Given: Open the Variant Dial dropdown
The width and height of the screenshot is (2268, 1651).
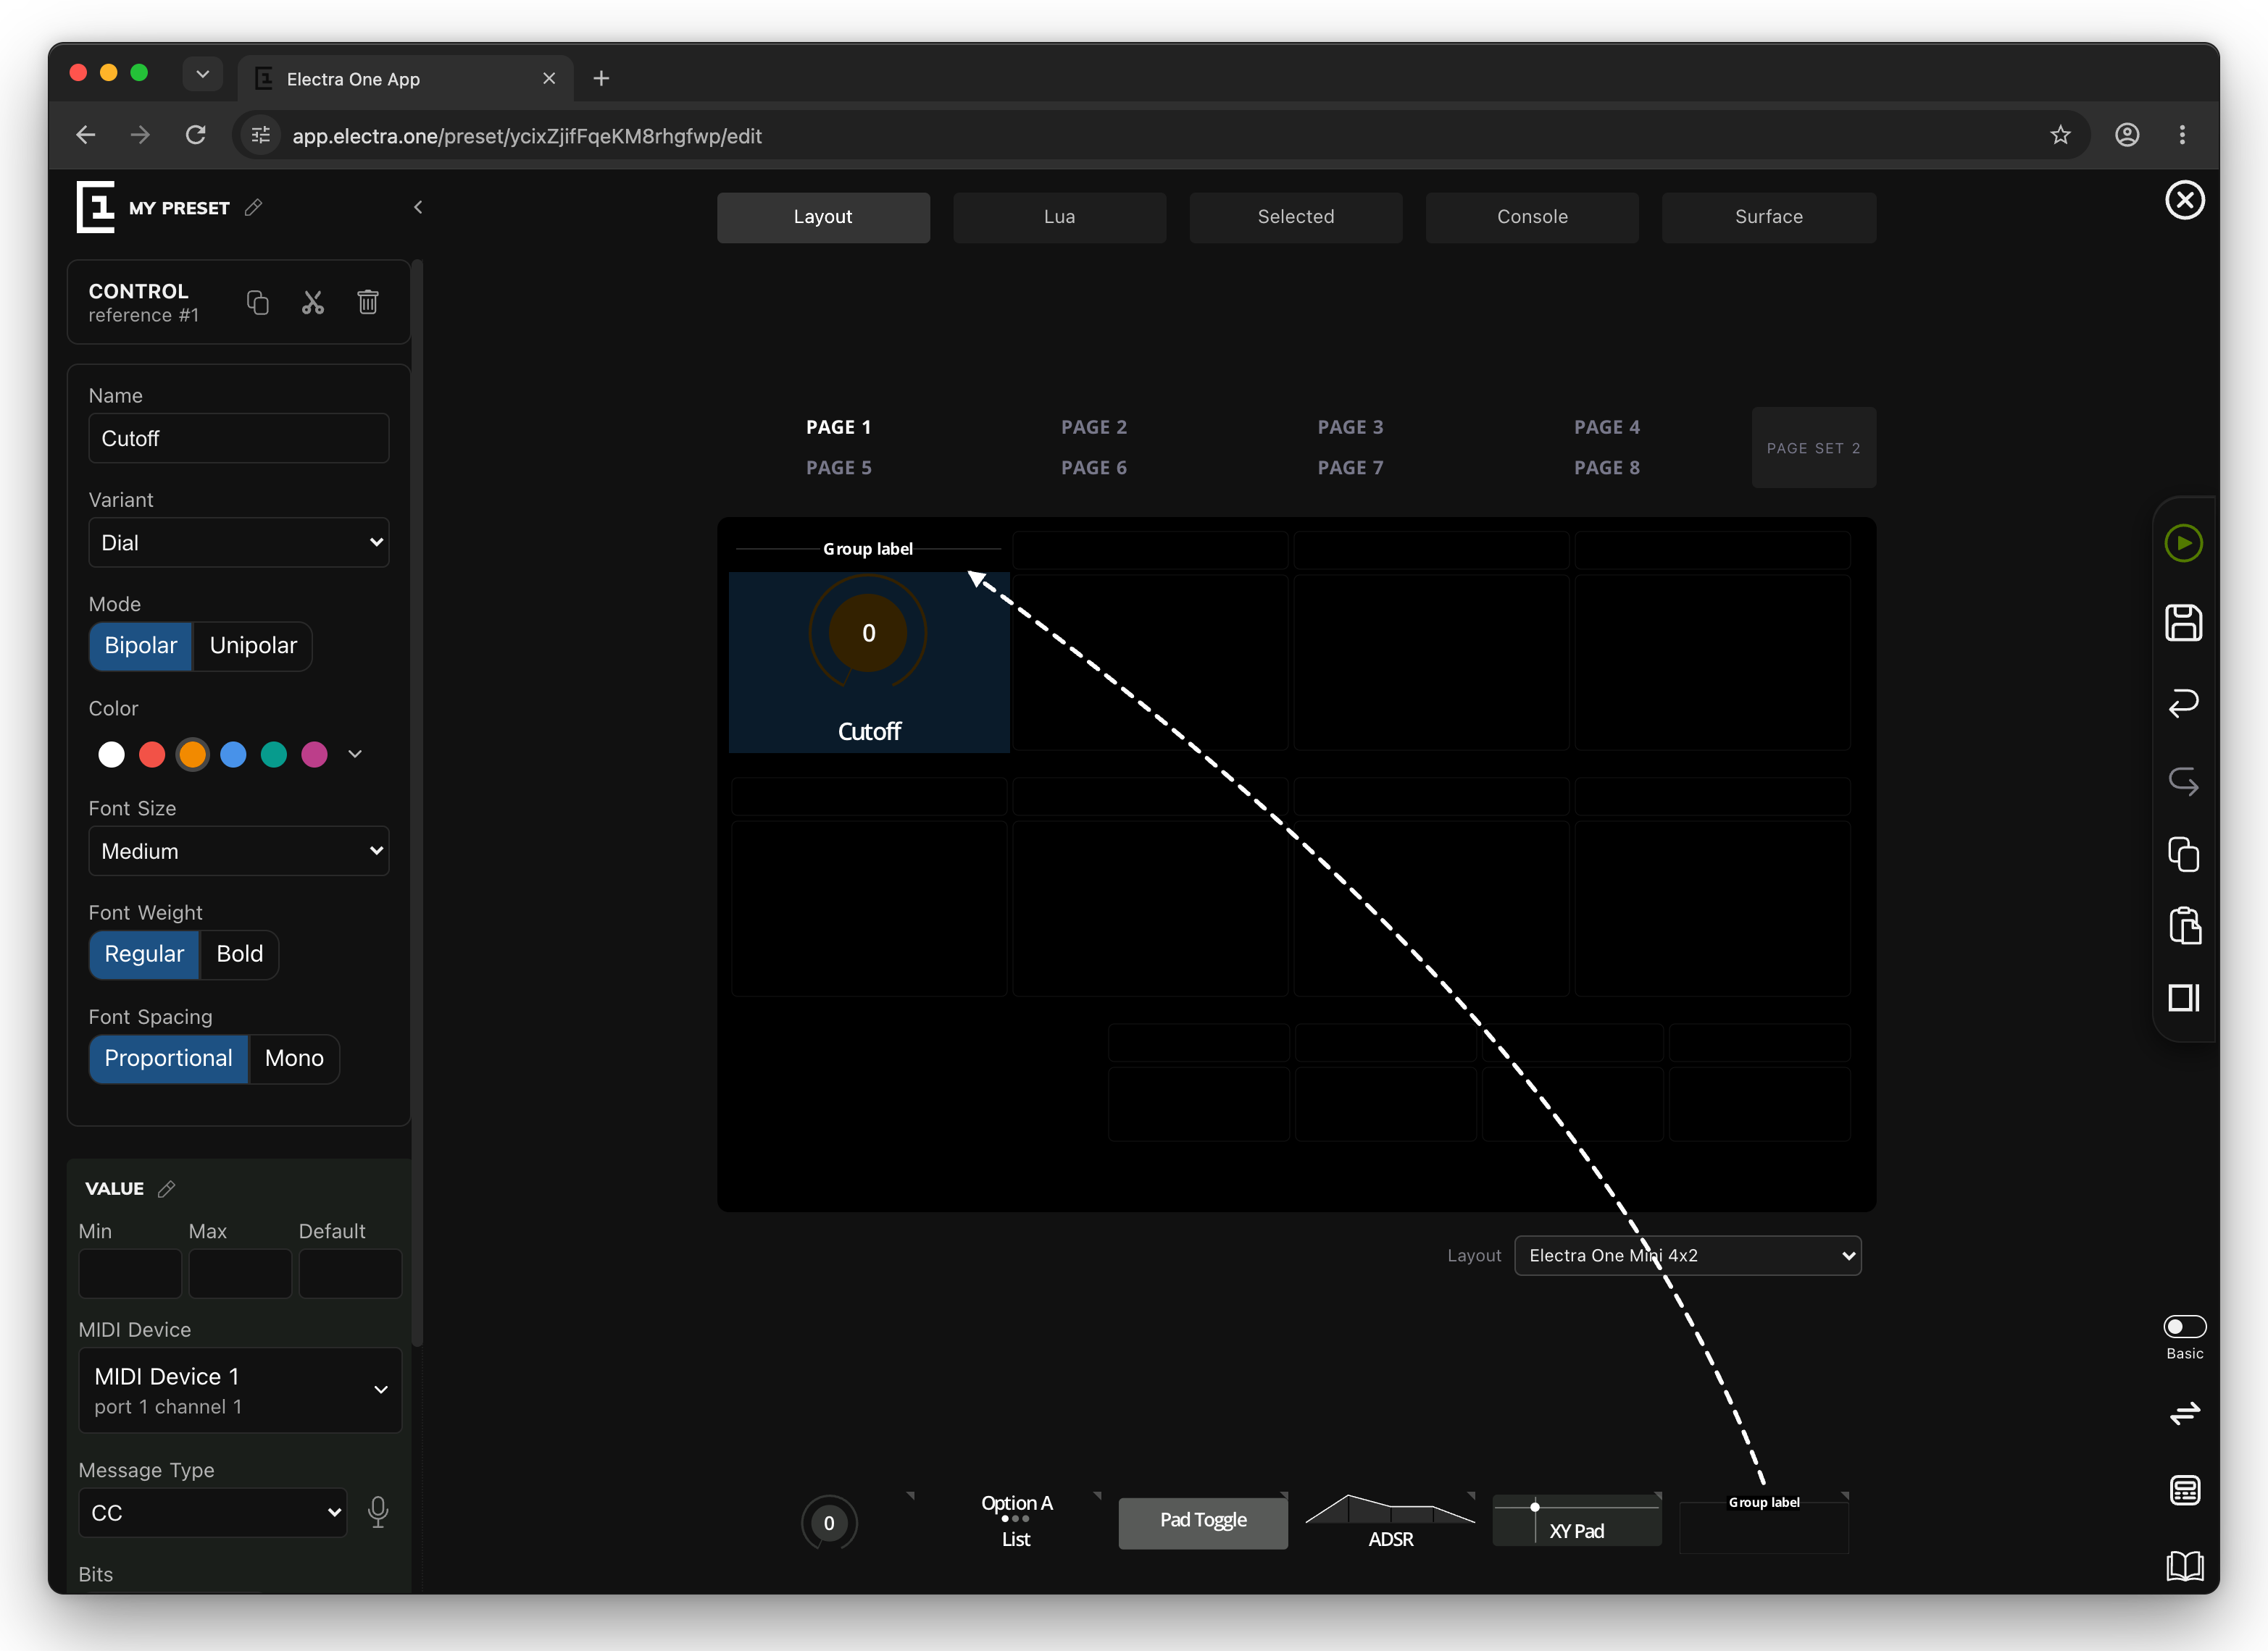Looking at the screenshot, I should pyautogui.click(x=239, y=542).
